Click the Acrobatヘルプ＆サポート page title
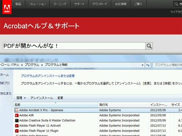The width and height of the screenshot is (182, 136). click(x=42, y=26)
